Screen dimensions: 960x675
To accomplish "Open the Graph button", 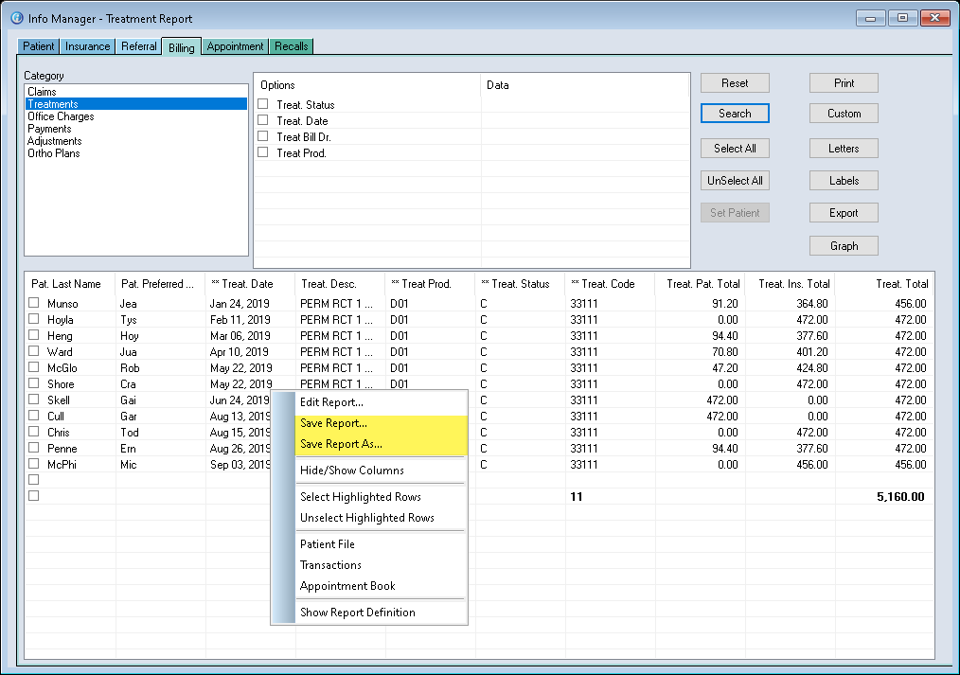I will coord(844,246).
